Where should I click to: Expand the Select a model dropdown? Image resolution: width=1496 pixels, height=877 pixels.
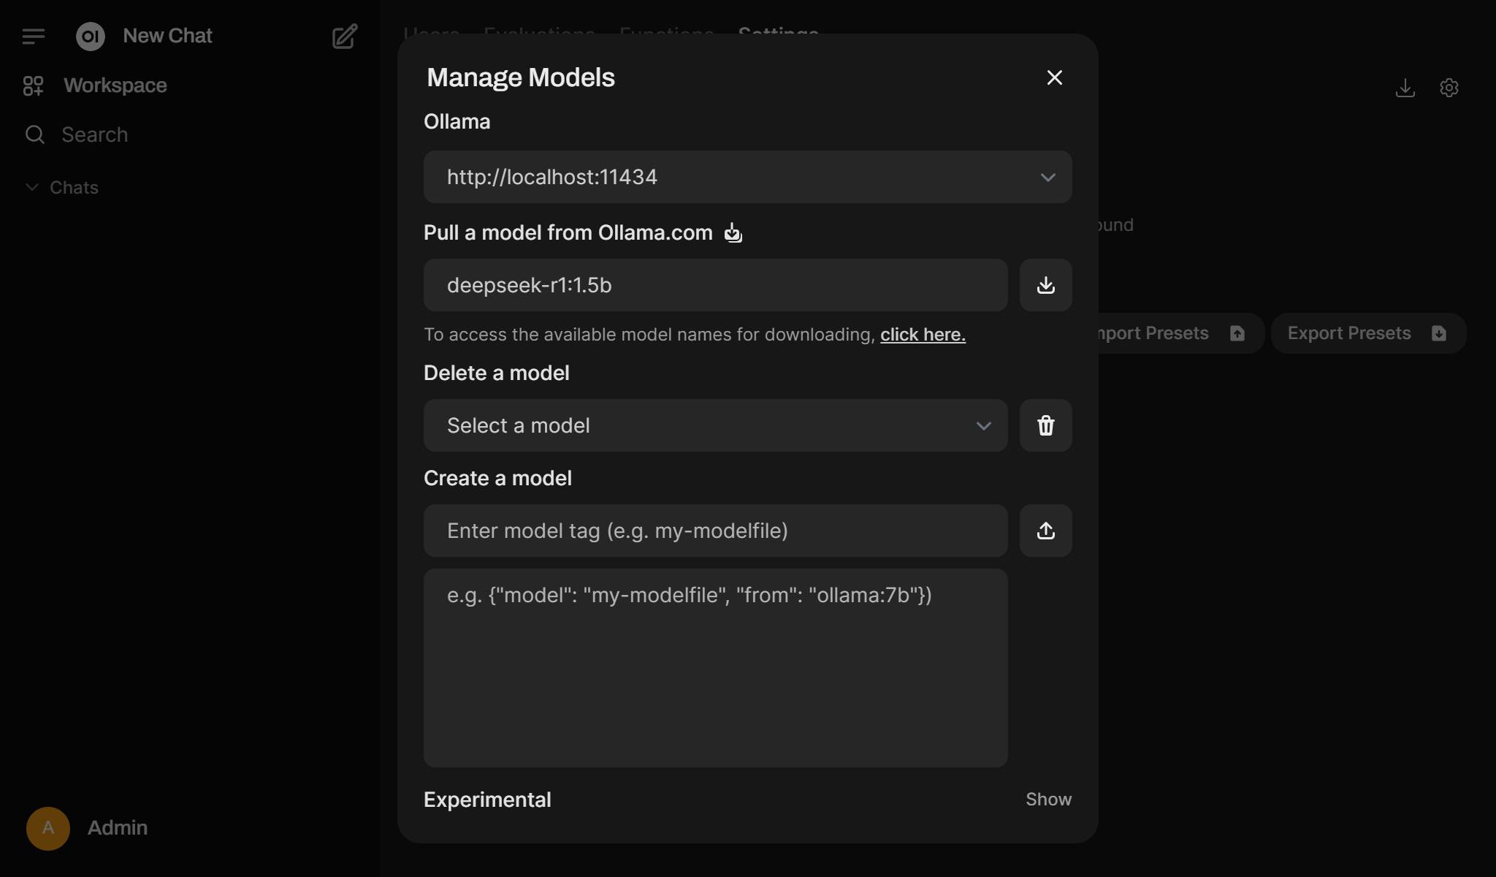click(x=715, y=425)
